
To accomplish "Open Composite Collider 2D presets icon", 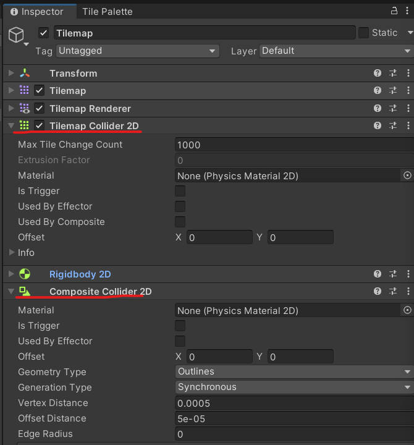I will 393,291.
